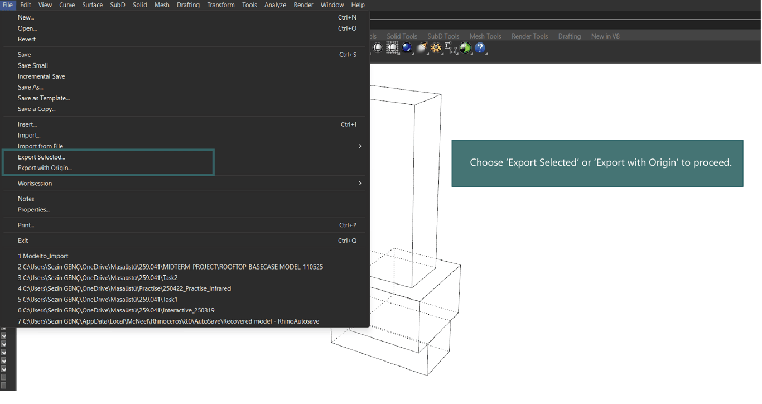762x404 pixels.
Task: Open help with the question mark icon
Action: click(480, 48)
